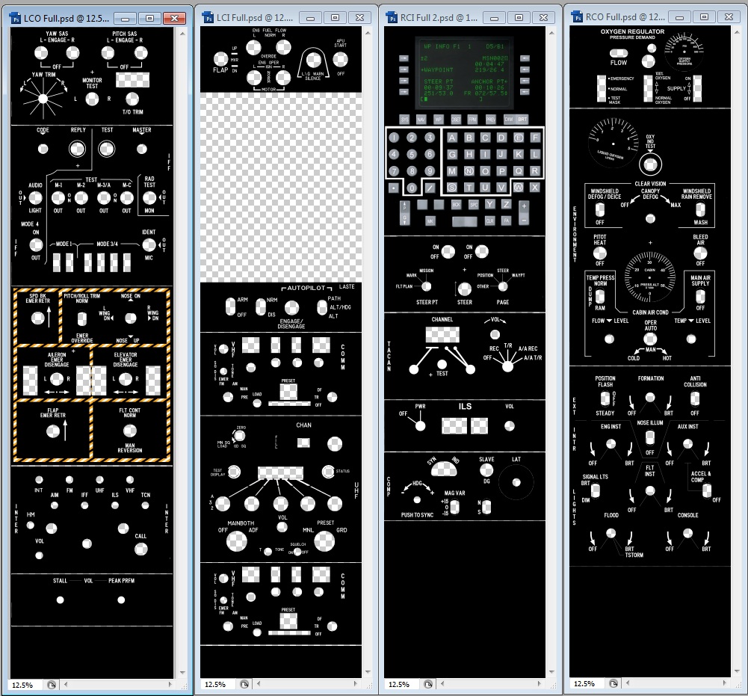
Task: Click the green display screen in RCI canvas
Action: 465,72
